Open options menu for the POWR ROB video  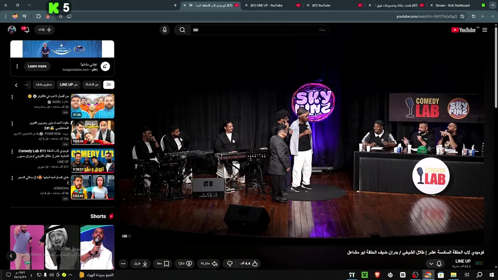tap(12, 124)
